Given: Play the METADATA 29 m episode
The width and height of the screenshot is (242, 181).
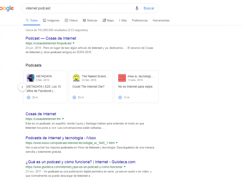Looking at the screenshot, I should point(29,97).
